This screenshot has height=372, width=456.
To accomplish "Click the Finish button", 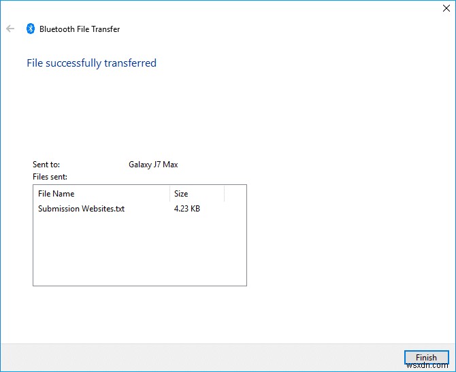I will (x=426, y=357).
